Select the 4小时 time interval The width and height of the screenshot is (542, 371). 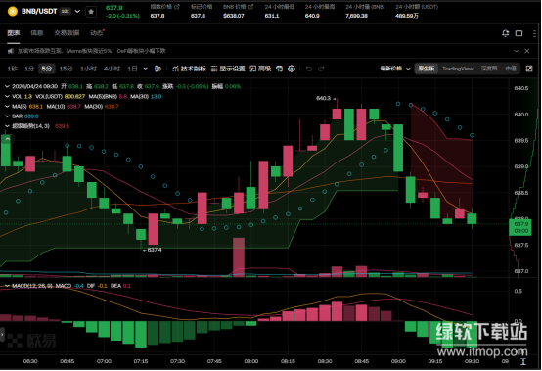click(112, 69)
